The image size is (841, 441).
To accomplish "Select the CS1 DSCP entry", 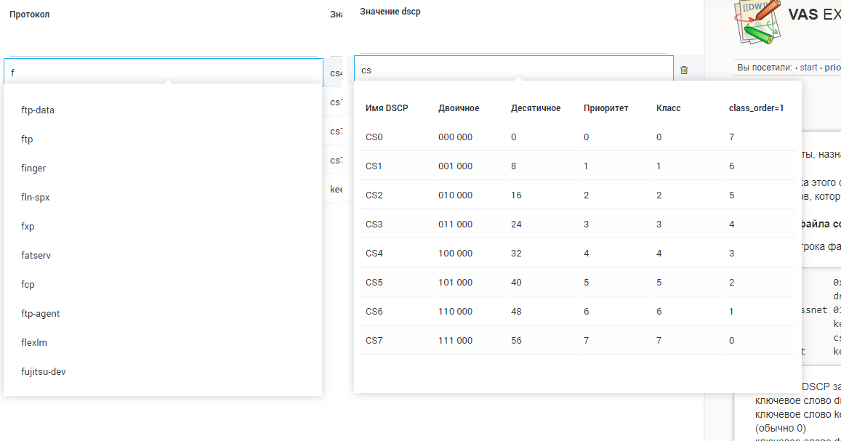I will pos(578,166).
